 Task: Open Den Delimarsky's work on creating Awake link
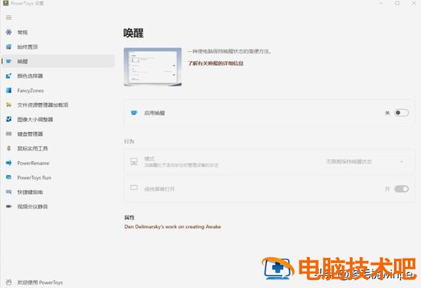tap(172, 227)
